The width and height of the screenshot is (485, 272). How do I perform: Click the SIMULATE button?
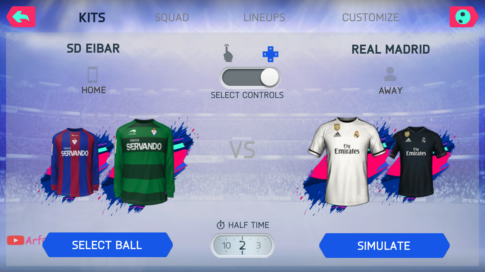point(384,246)
